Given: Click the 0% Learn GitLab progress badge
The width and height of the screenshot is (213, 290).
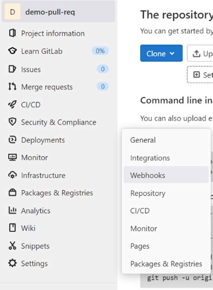Looking at the screenshot, I should (100, 51).
